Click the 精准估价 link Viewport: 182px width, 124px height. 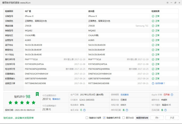click(56, 99)
